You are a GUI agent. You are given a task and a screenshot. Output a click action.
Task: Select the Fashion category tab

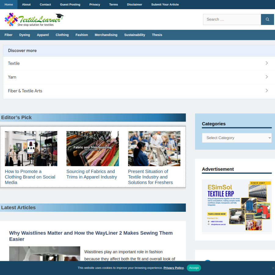click(82, 35)
